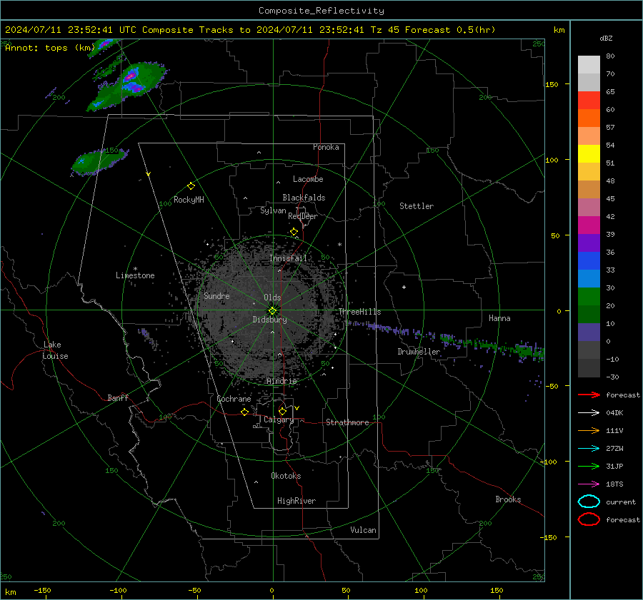Click the Brooks town label
The height and width of the screenshot is (600, 643).
tap(508, 499)
